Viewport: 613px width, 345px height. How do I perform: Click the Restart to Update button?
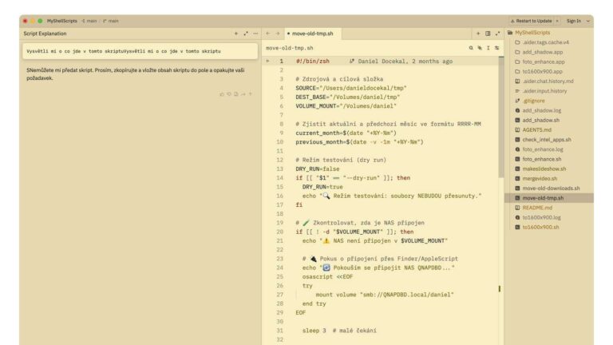[531, 21]
